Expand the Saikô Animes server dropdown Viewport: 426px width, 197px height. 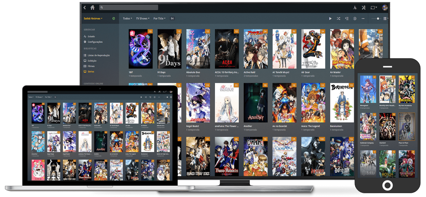click(93, 18)
